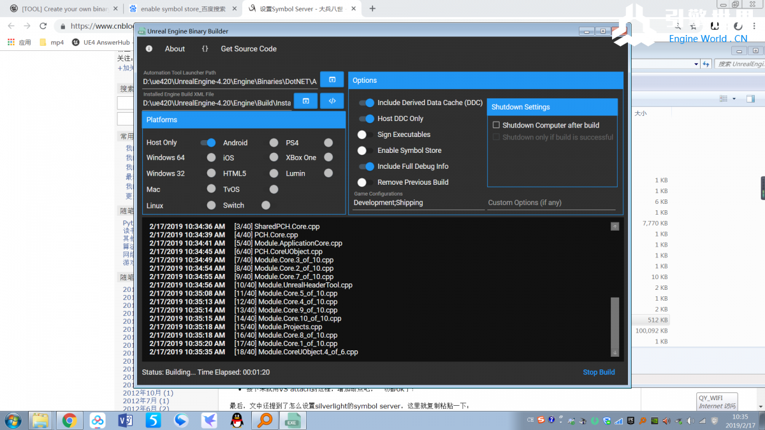Image resolution: width=765 pixels, height=430 pixels.
Task: Open File Explorer from the taskbar
Action: 40,420
